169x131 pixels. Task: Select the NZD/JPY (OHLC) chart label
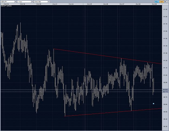[6, 6]
